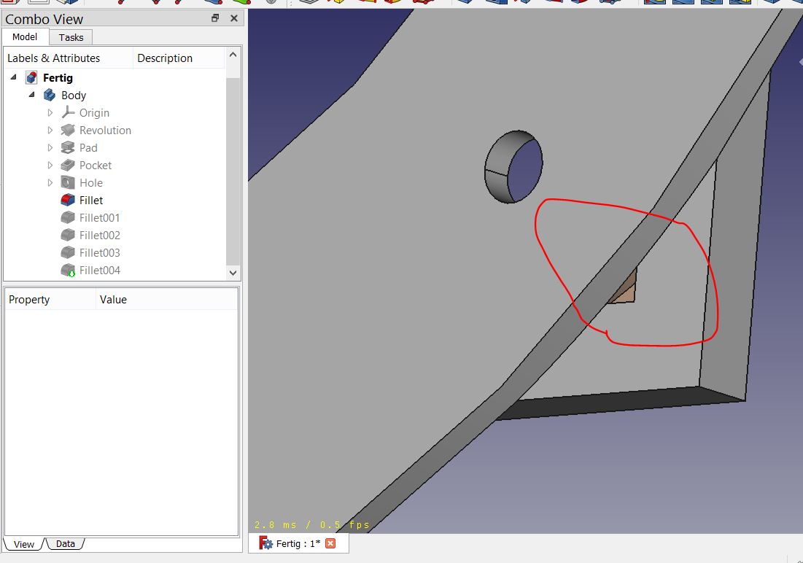
Task: Click the blue Body icon
Action: (x=50, y=95)
